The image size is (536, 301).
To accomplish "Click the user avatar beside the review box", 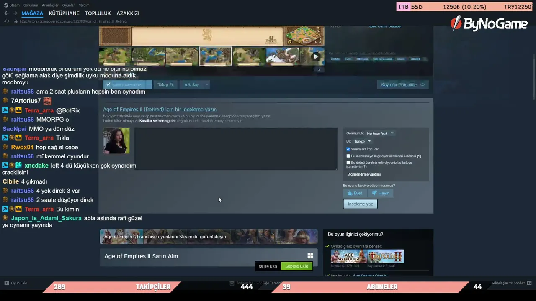I will tap(116, 141).
